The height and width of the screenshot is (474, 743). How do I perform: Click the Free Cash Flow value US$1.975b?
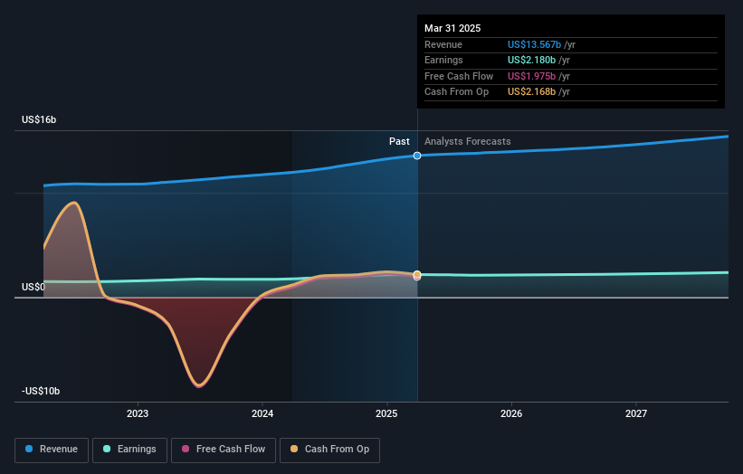click(x=531, y=76)
